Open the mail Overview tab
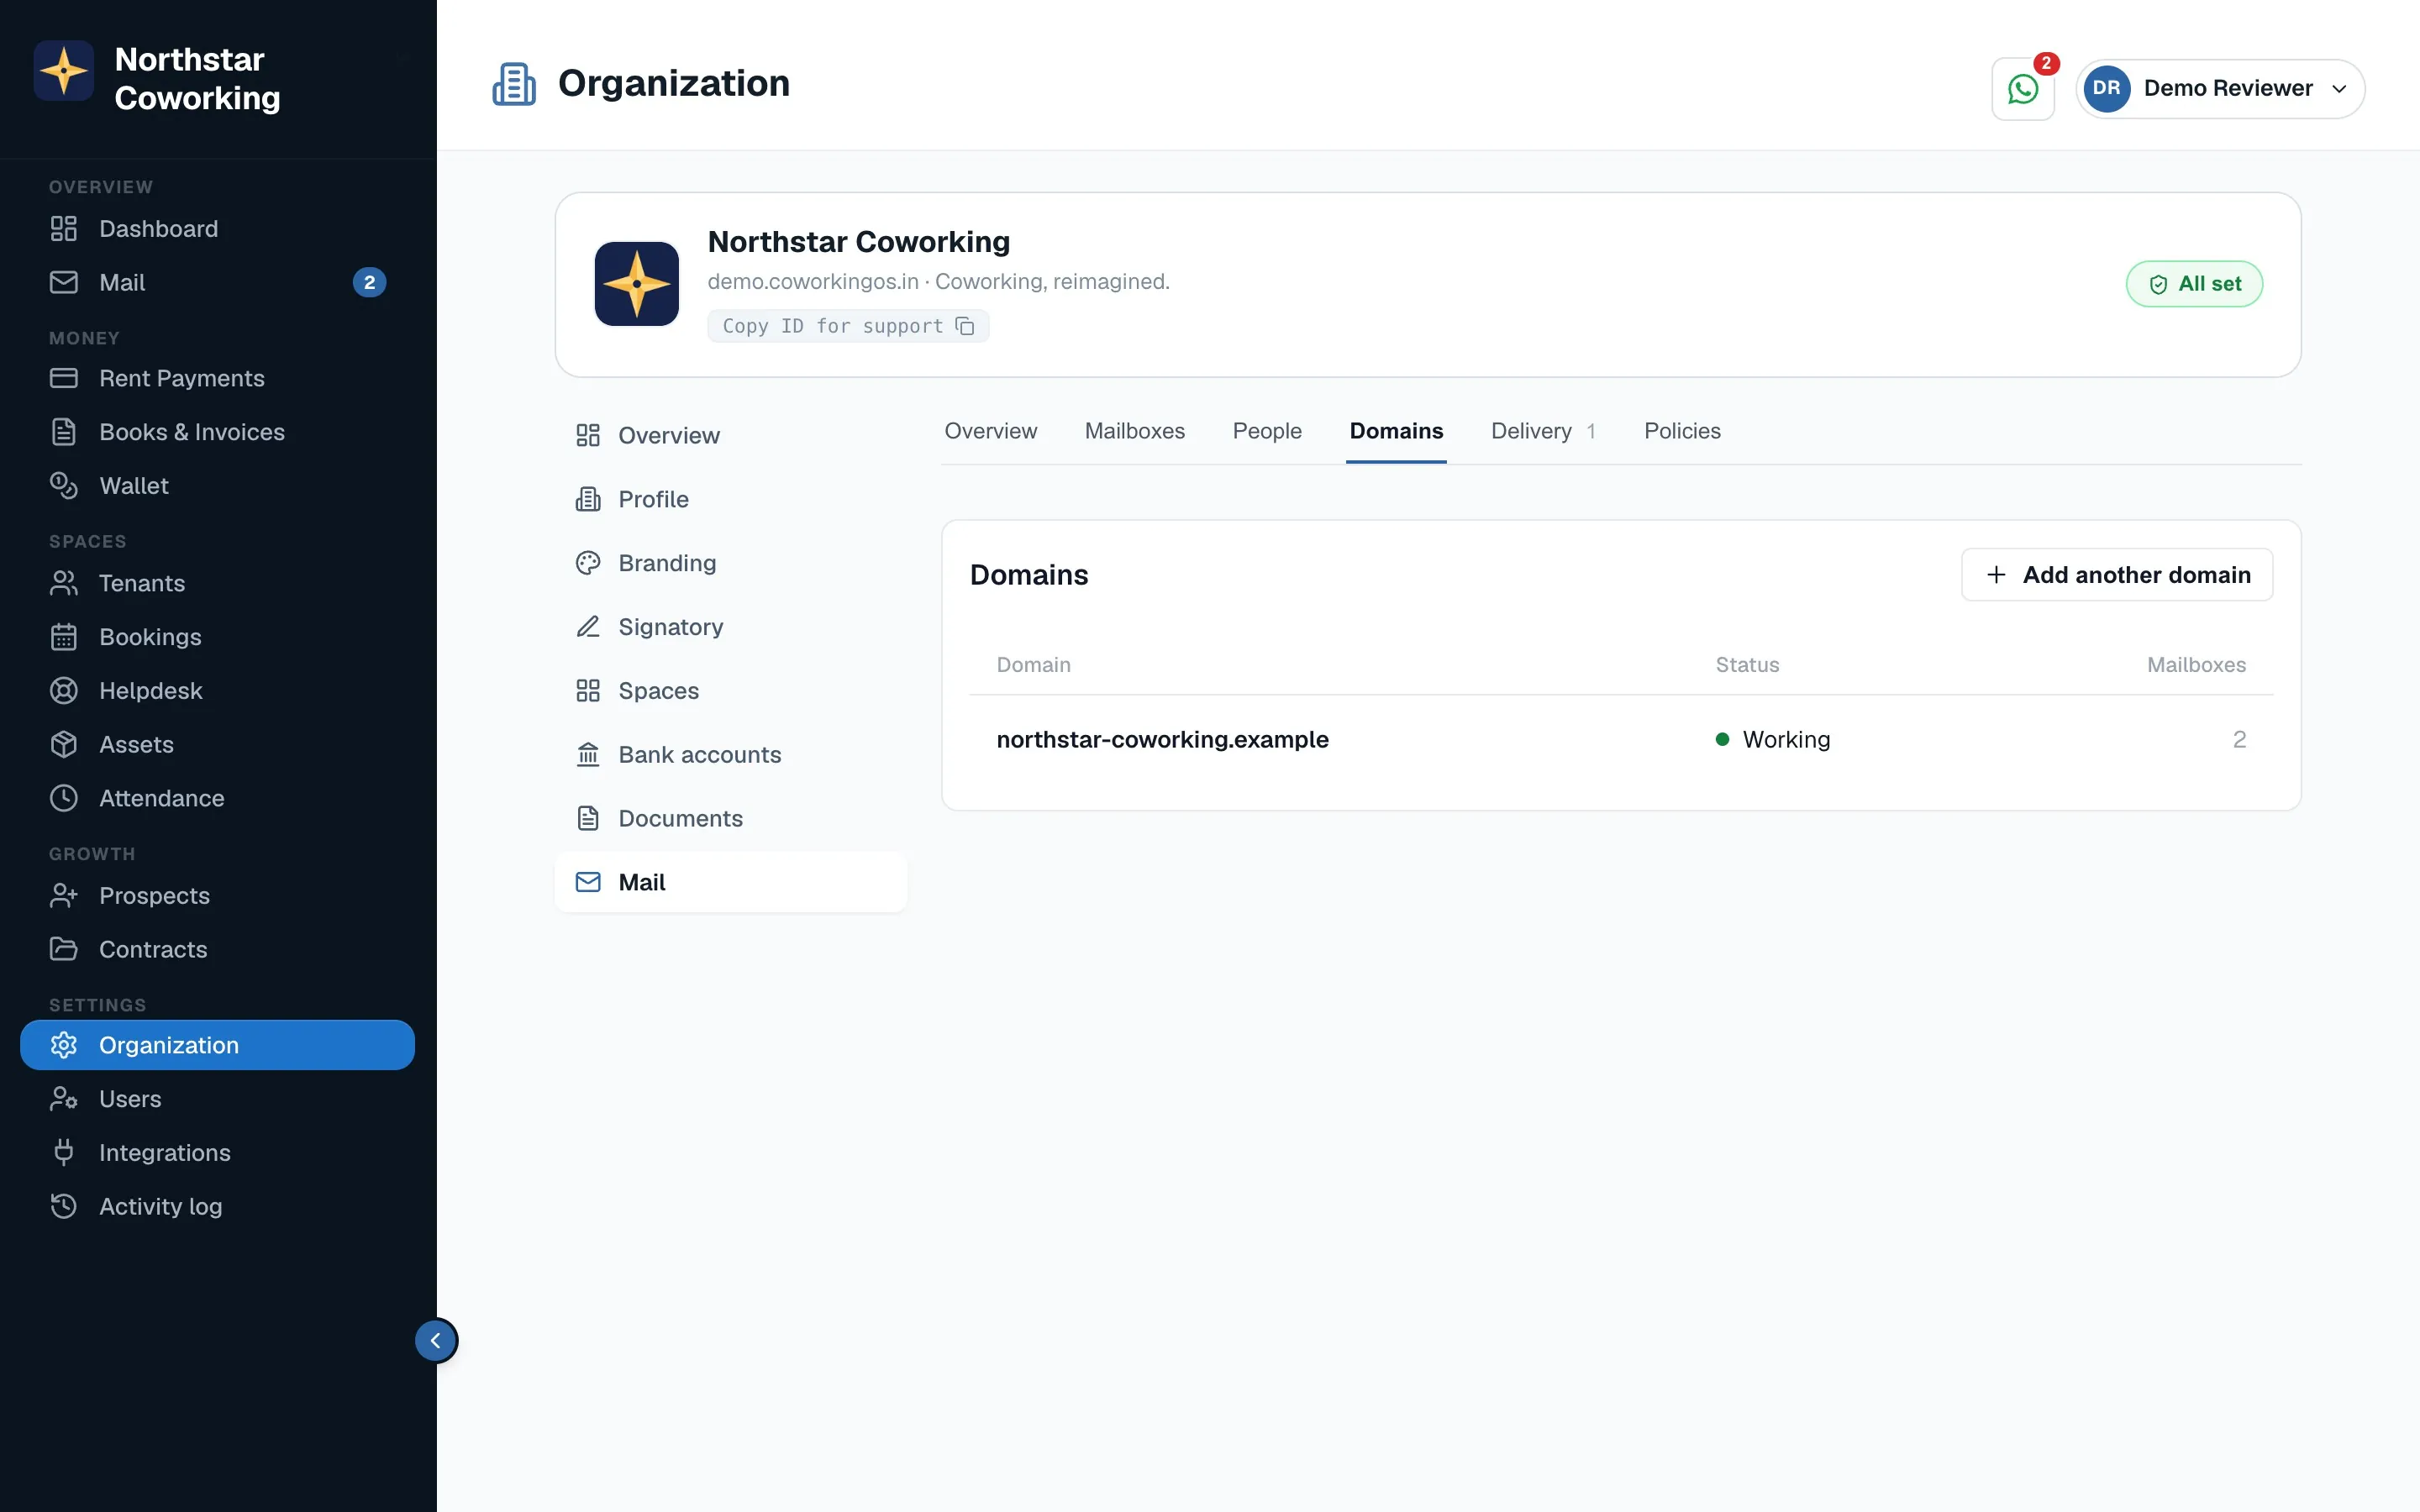 [x=990, y=431]
